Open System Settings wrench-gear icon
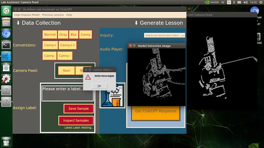Viewport: 264px width, 148px height. click(6, 79)
